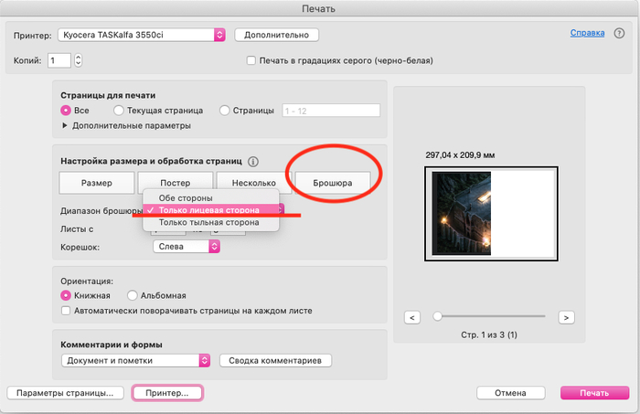Open the 'Корешок' binding dropdown
Image resolution: width=640 pixels, height=414 pixels.
coord(186,247)
